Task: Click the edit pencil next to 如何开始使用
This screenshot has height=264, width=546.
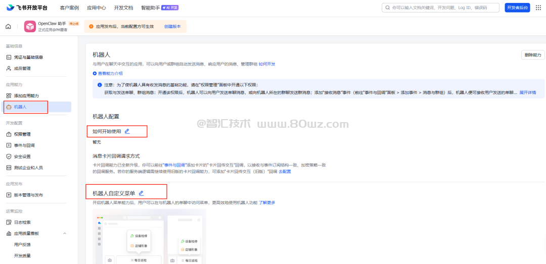Action: pyautogui.click(x=127, y=131)
